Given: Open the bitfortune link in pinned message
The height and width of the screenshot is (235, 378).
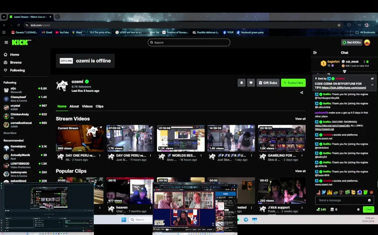Looking at the screenshot, I should point(343,88).
